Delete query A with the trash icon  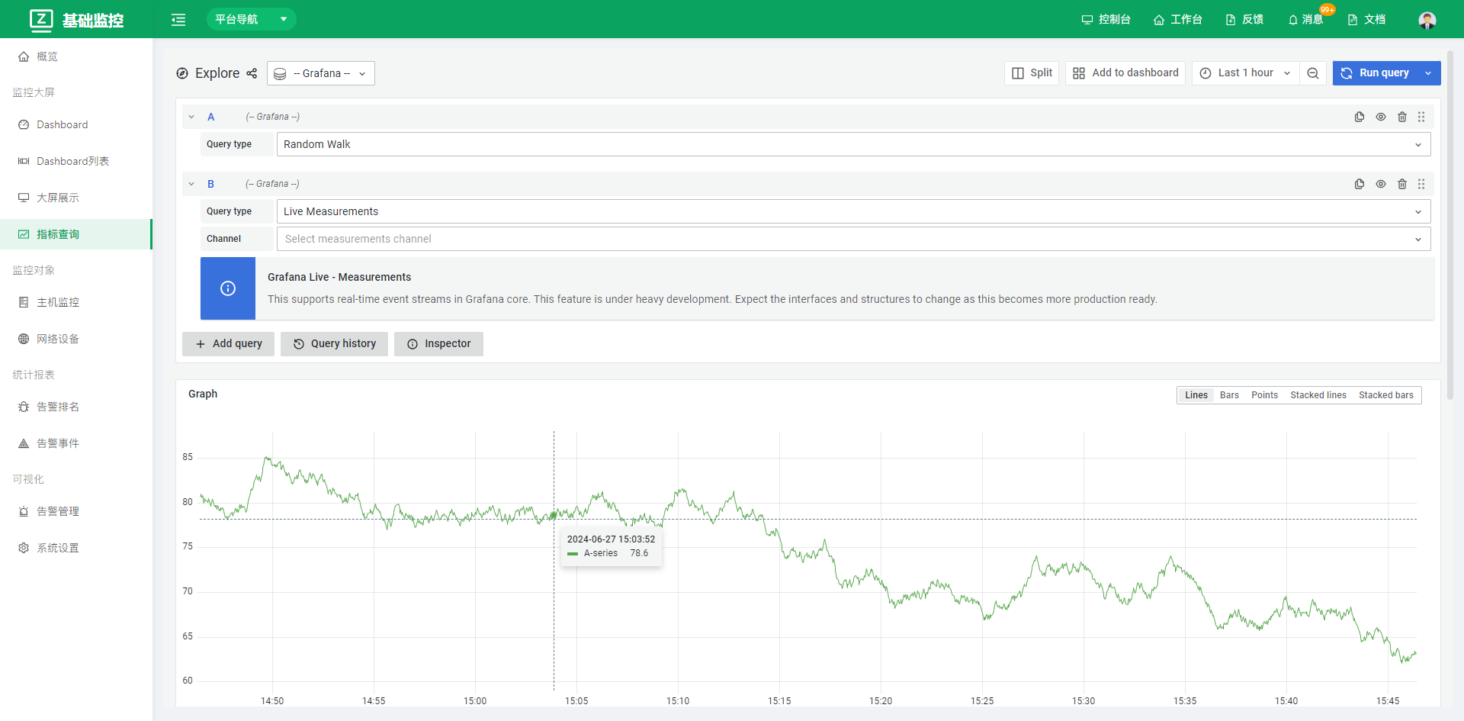(1402, 117)
